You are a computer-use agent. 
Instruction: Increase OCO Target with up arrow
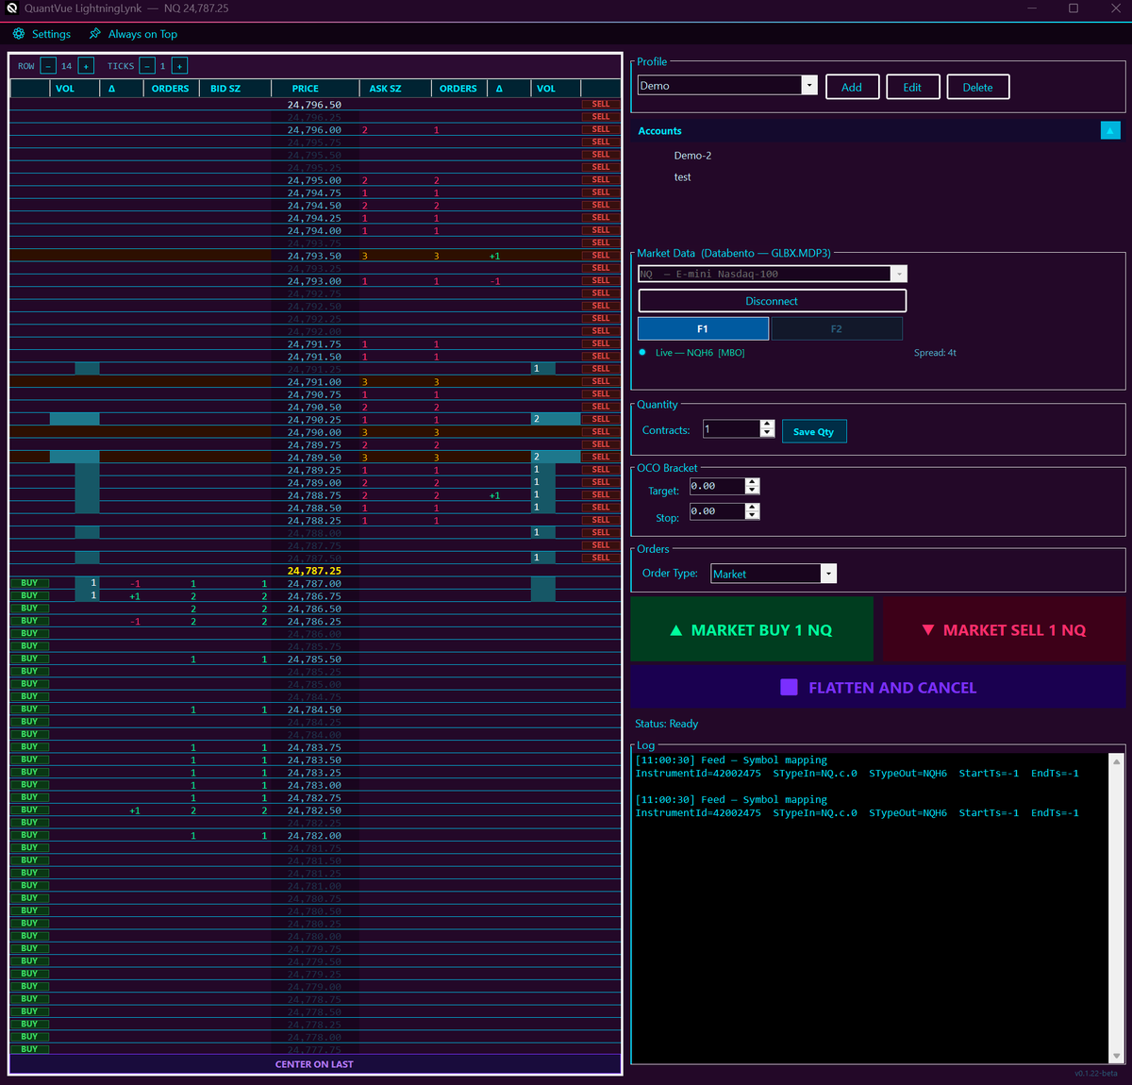tap(752, 482)
